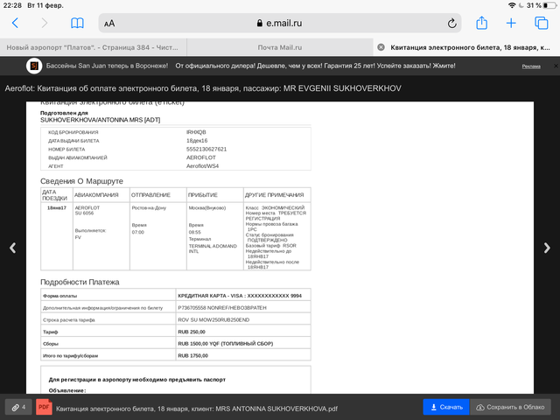
Task: Tap the red PDF file icon
Action: click(44, 407)
